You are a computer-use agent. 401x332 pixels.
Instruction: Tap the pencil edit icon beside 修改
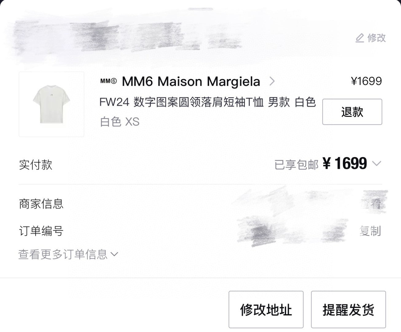point(360,38)
